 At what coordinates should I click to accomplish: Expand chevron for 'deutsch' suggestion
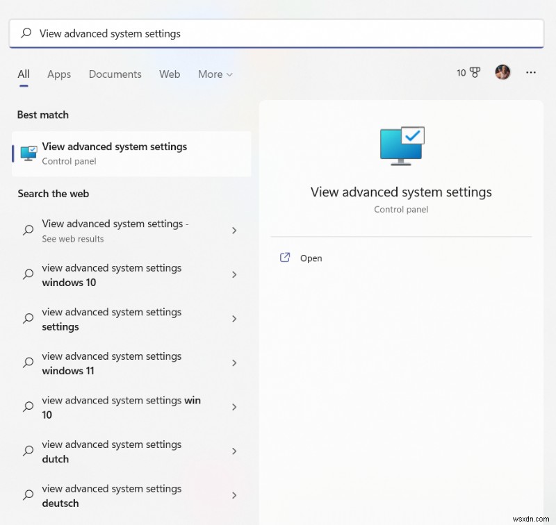[x=234, y=495]
